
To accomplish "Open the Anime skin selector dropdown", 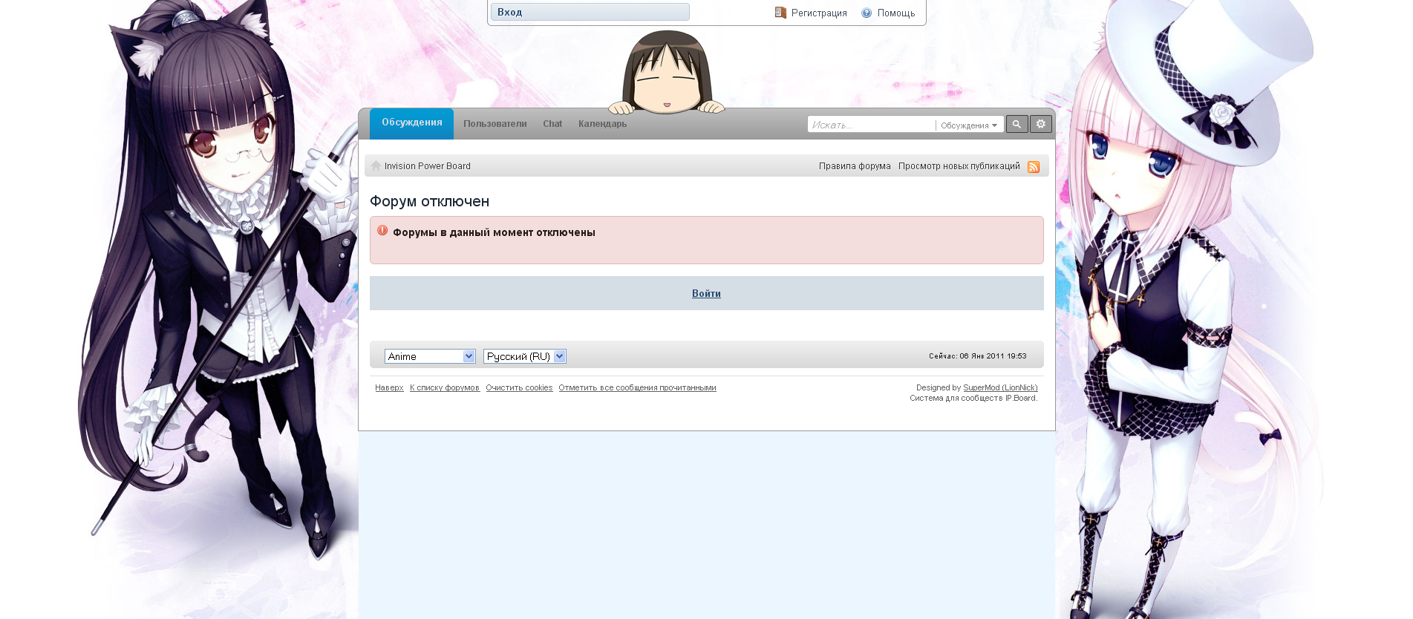I will click(430, 356).
